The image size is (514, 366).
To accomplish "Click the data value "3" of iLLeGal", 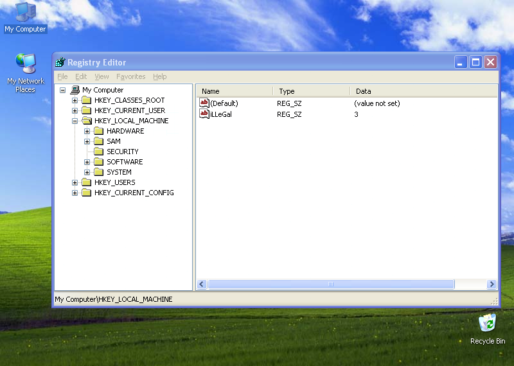I will 356,114.
